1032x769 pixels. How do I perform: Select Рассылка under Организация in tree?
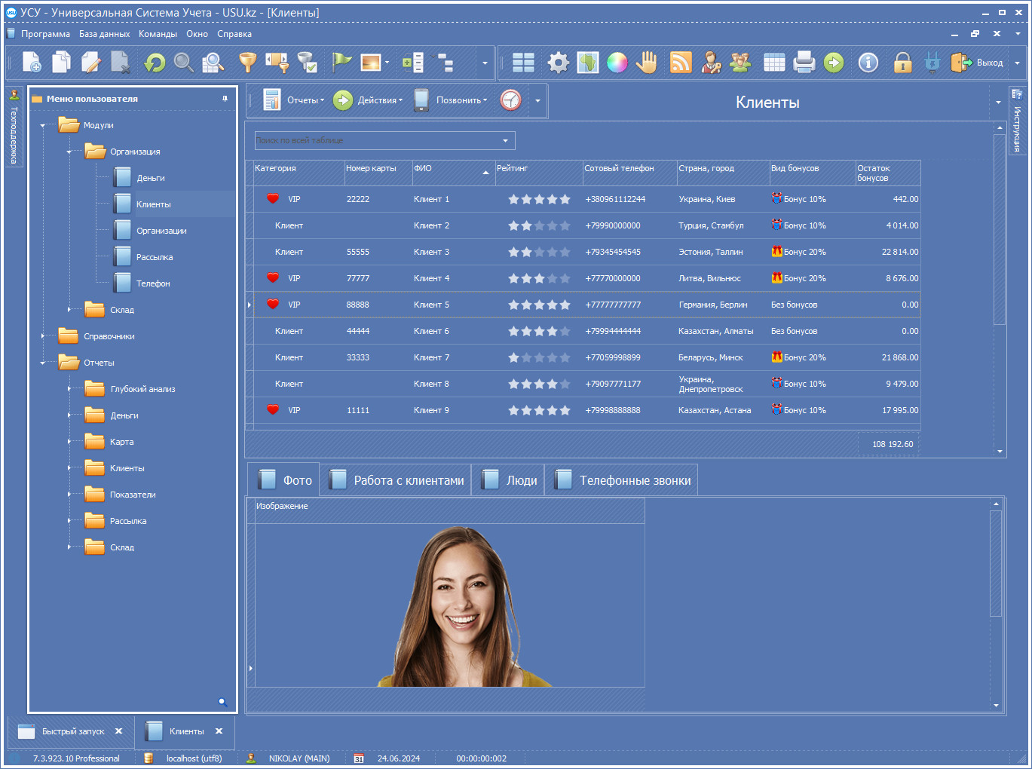(x=154, y=257)
